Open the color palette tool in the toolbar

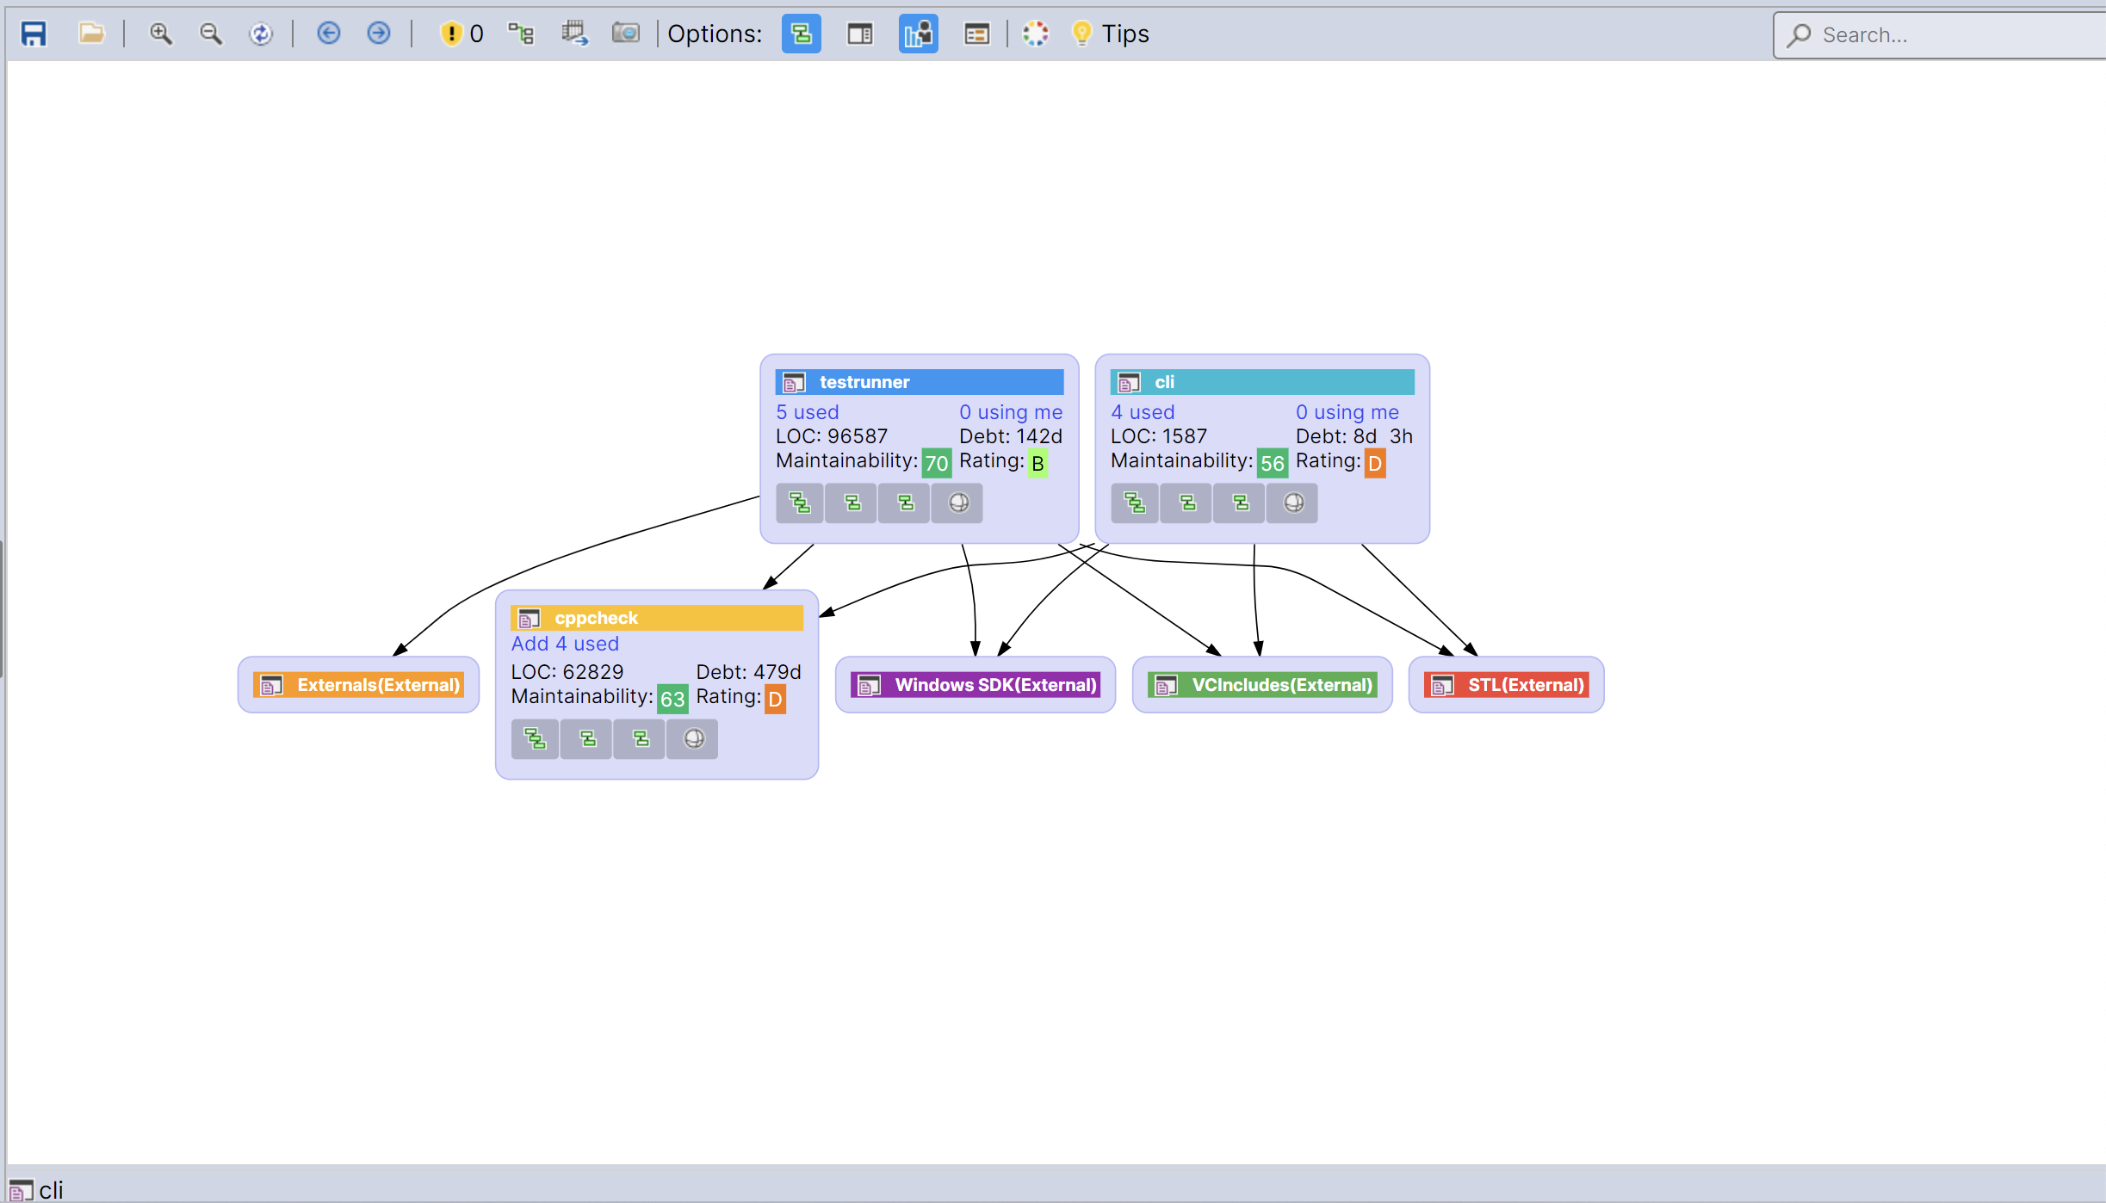click(x=1035, y=33)
